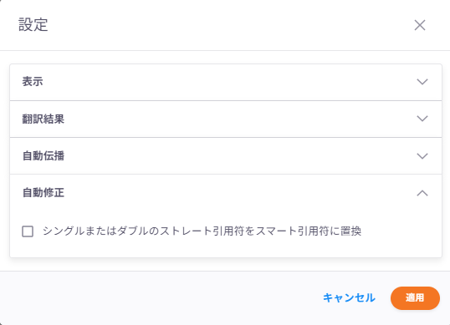Enable smart quotes replacement checkbox

[x=28, y=231]
